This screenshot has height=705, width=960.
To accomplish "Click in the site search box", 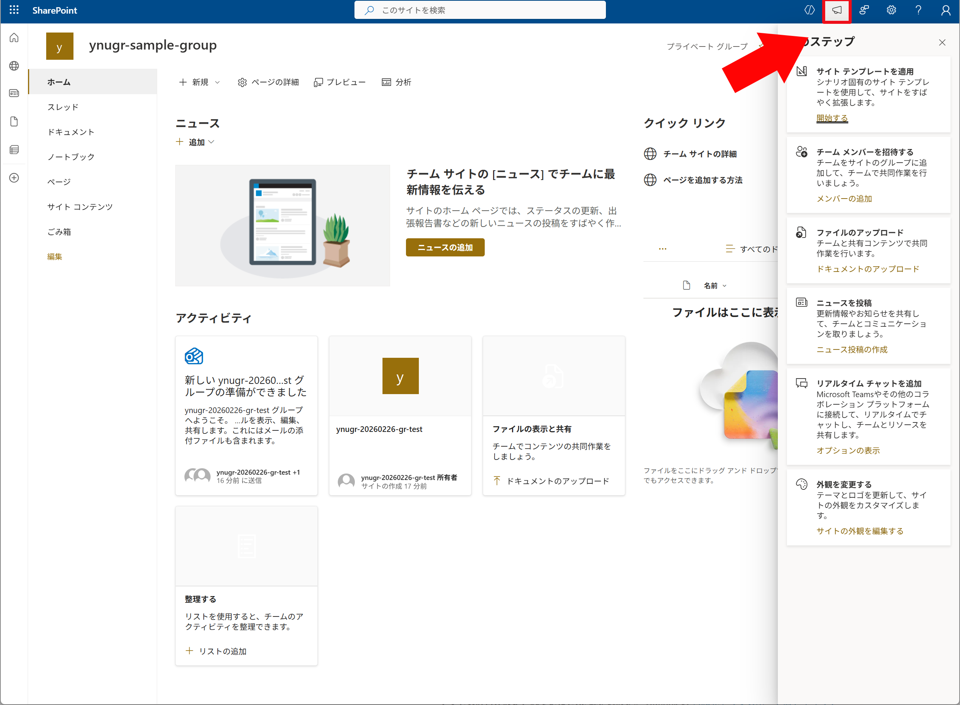I will [x=480, y=10].
